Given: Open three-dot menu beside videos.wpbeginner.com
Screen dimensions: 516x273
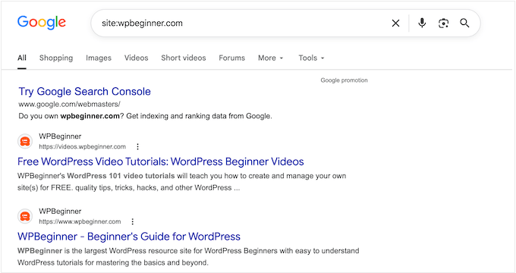Looking at the screenshot, I should 137,146.
